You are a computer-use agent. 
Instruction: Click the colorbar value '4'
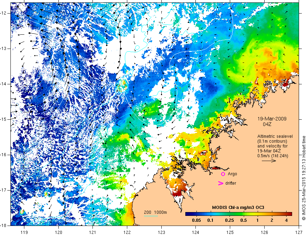coord(286,220)
